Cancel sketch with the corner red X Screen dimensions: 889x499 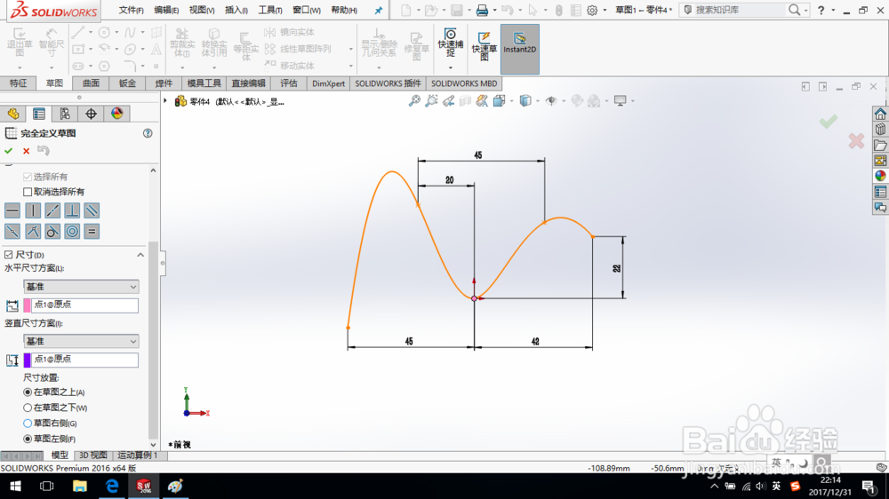click(856, 141)
